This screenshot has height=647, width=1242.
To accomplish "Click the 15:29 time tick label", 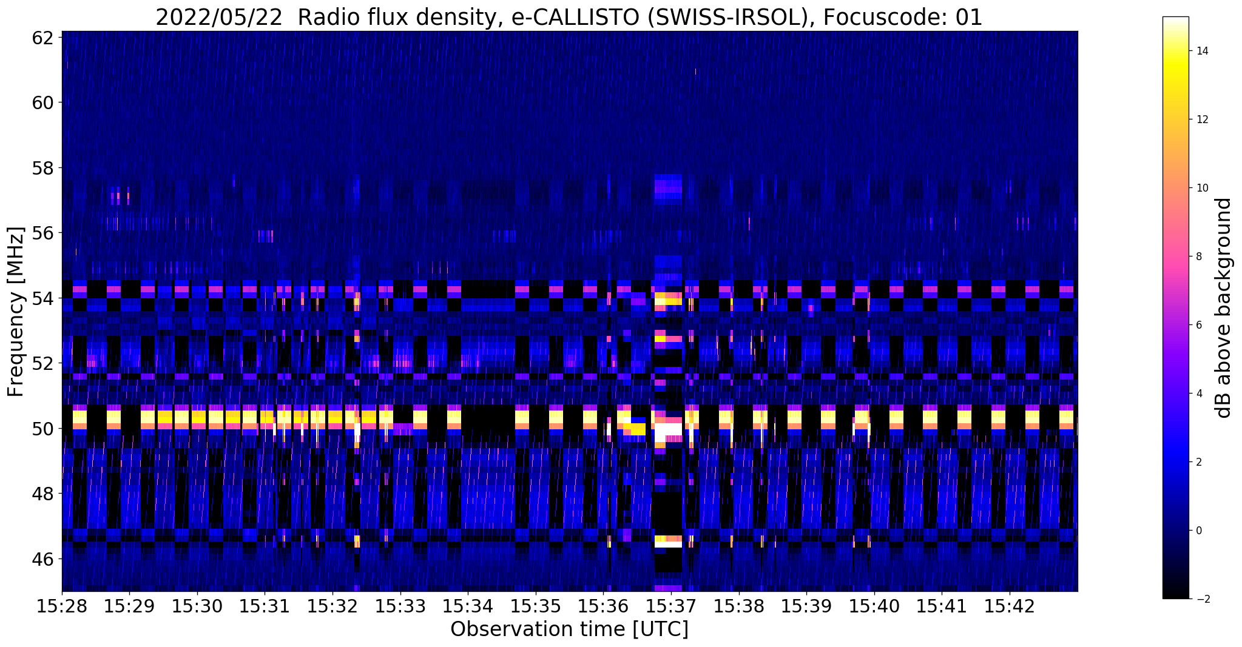I will click(x=129, y=606).
